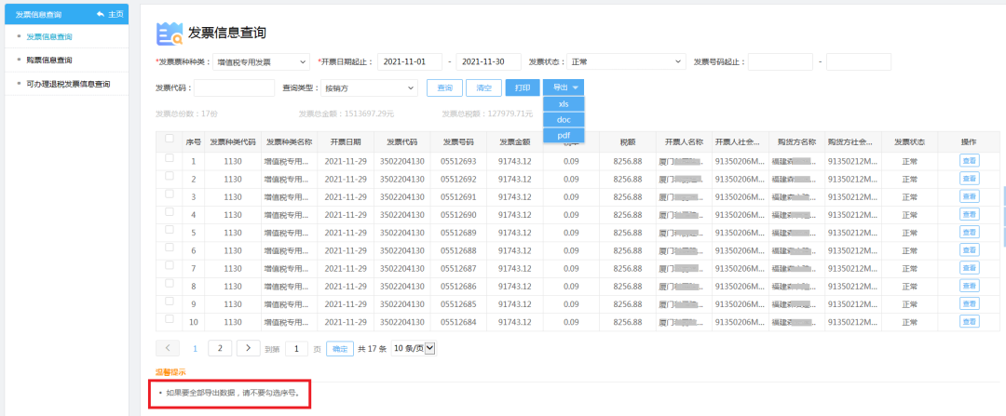Click 查看 for invoice 05512688

[x=970, y=250]
